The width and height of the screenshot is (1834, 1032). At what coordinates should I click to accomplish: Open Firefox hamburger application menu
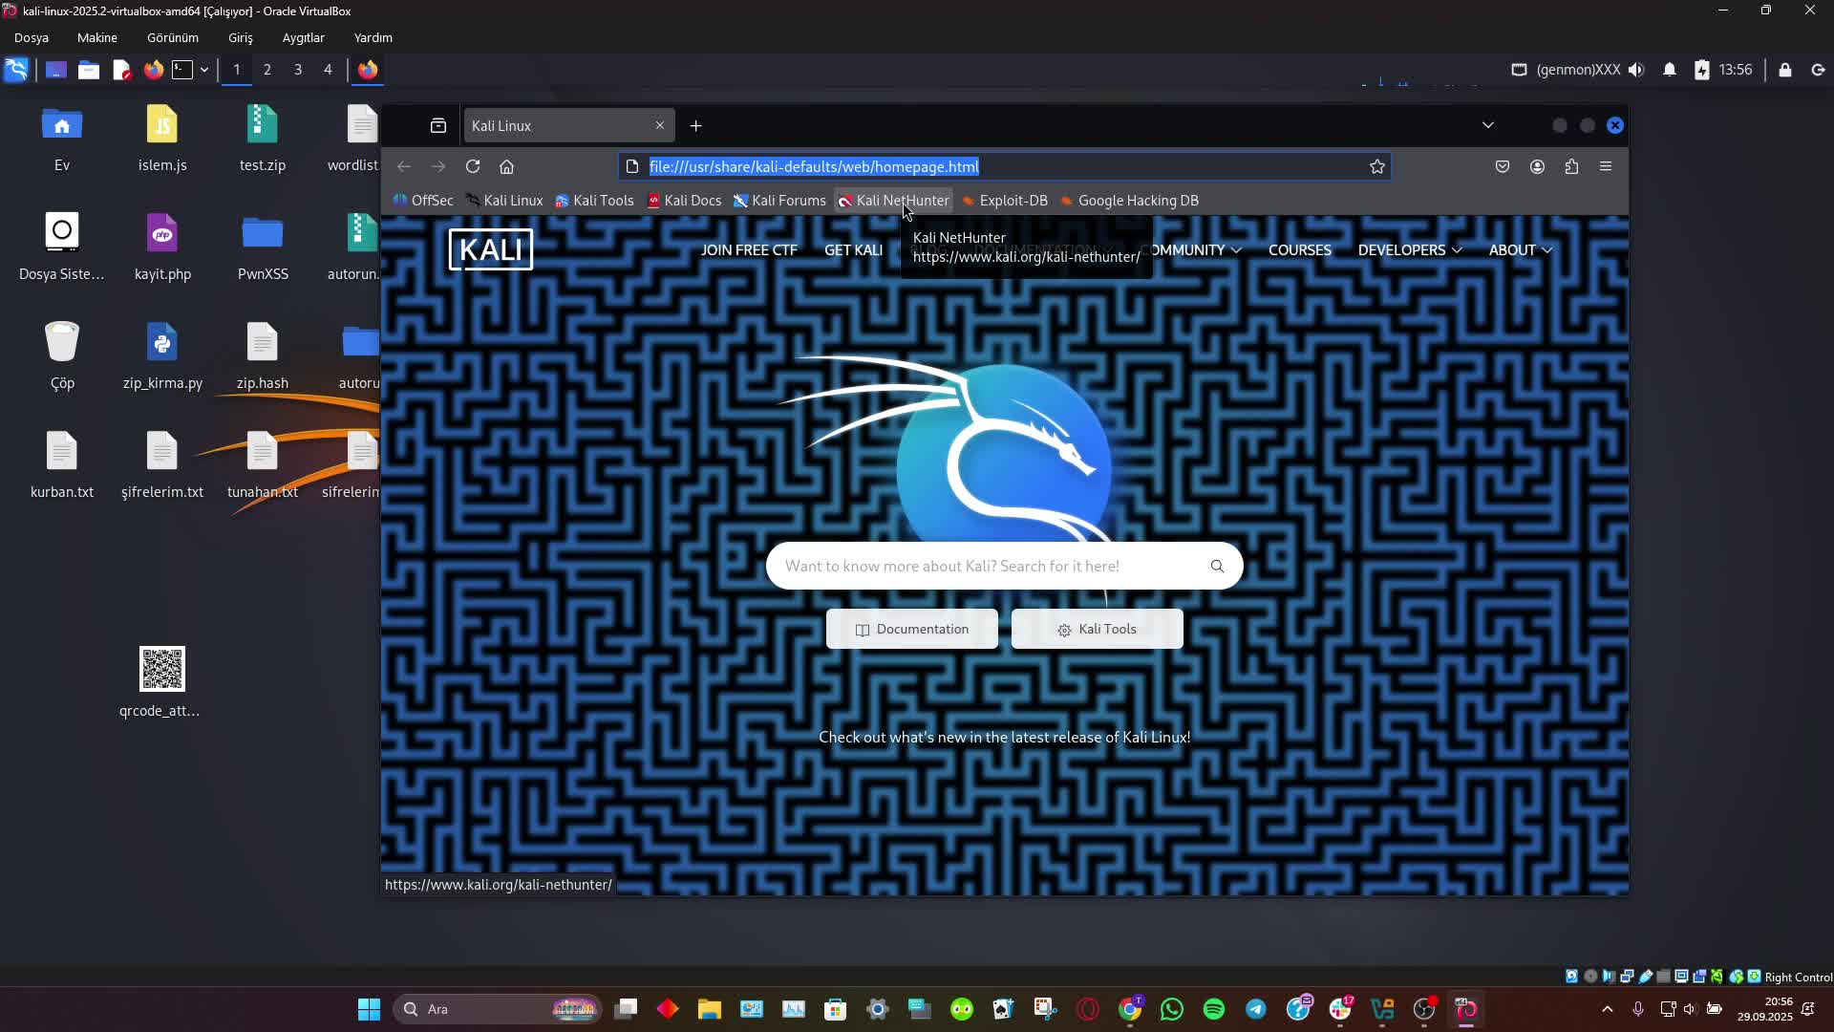pos(1606,166)
